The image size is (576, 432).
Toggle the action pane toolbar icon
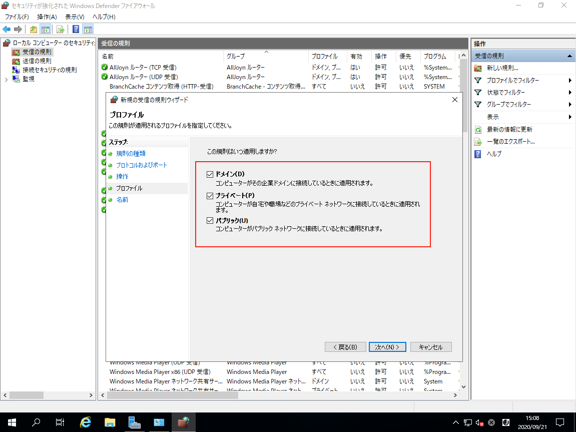click(x=88, y=29)
